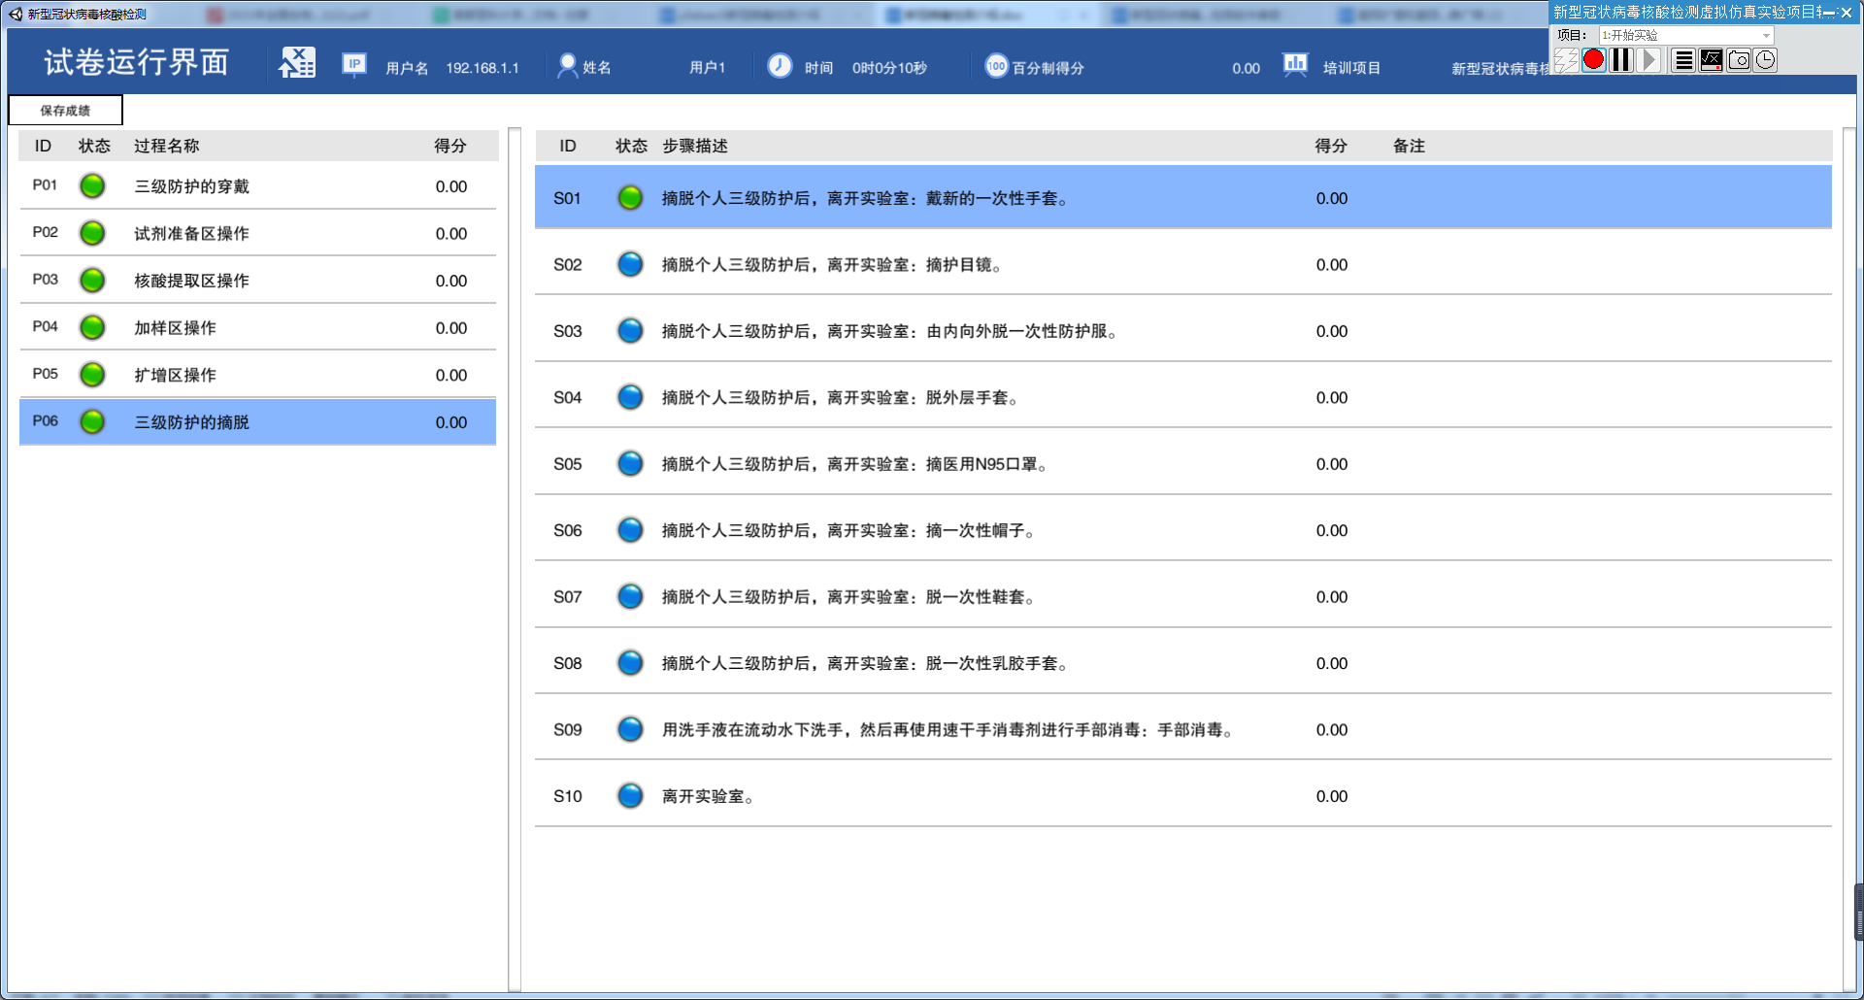Screen dimensions: 1864x1000
Task: Click the bar chart 培训项目 icon
Action: pos(1295,65)
